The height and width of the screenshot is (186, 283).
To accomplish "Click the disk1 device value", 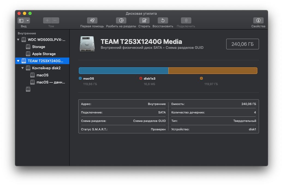I will [x=252, y=129].
